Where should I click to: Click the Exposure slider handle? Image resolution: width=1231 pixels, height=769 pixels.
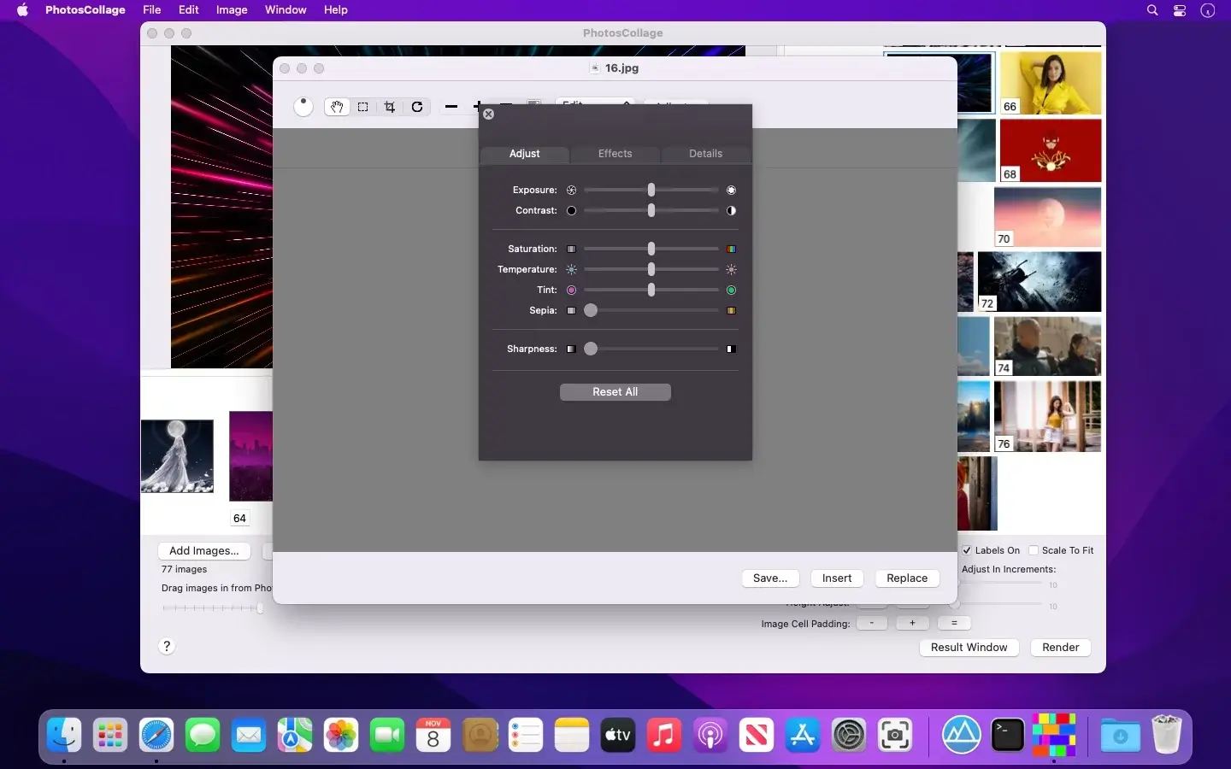point(651,190)
